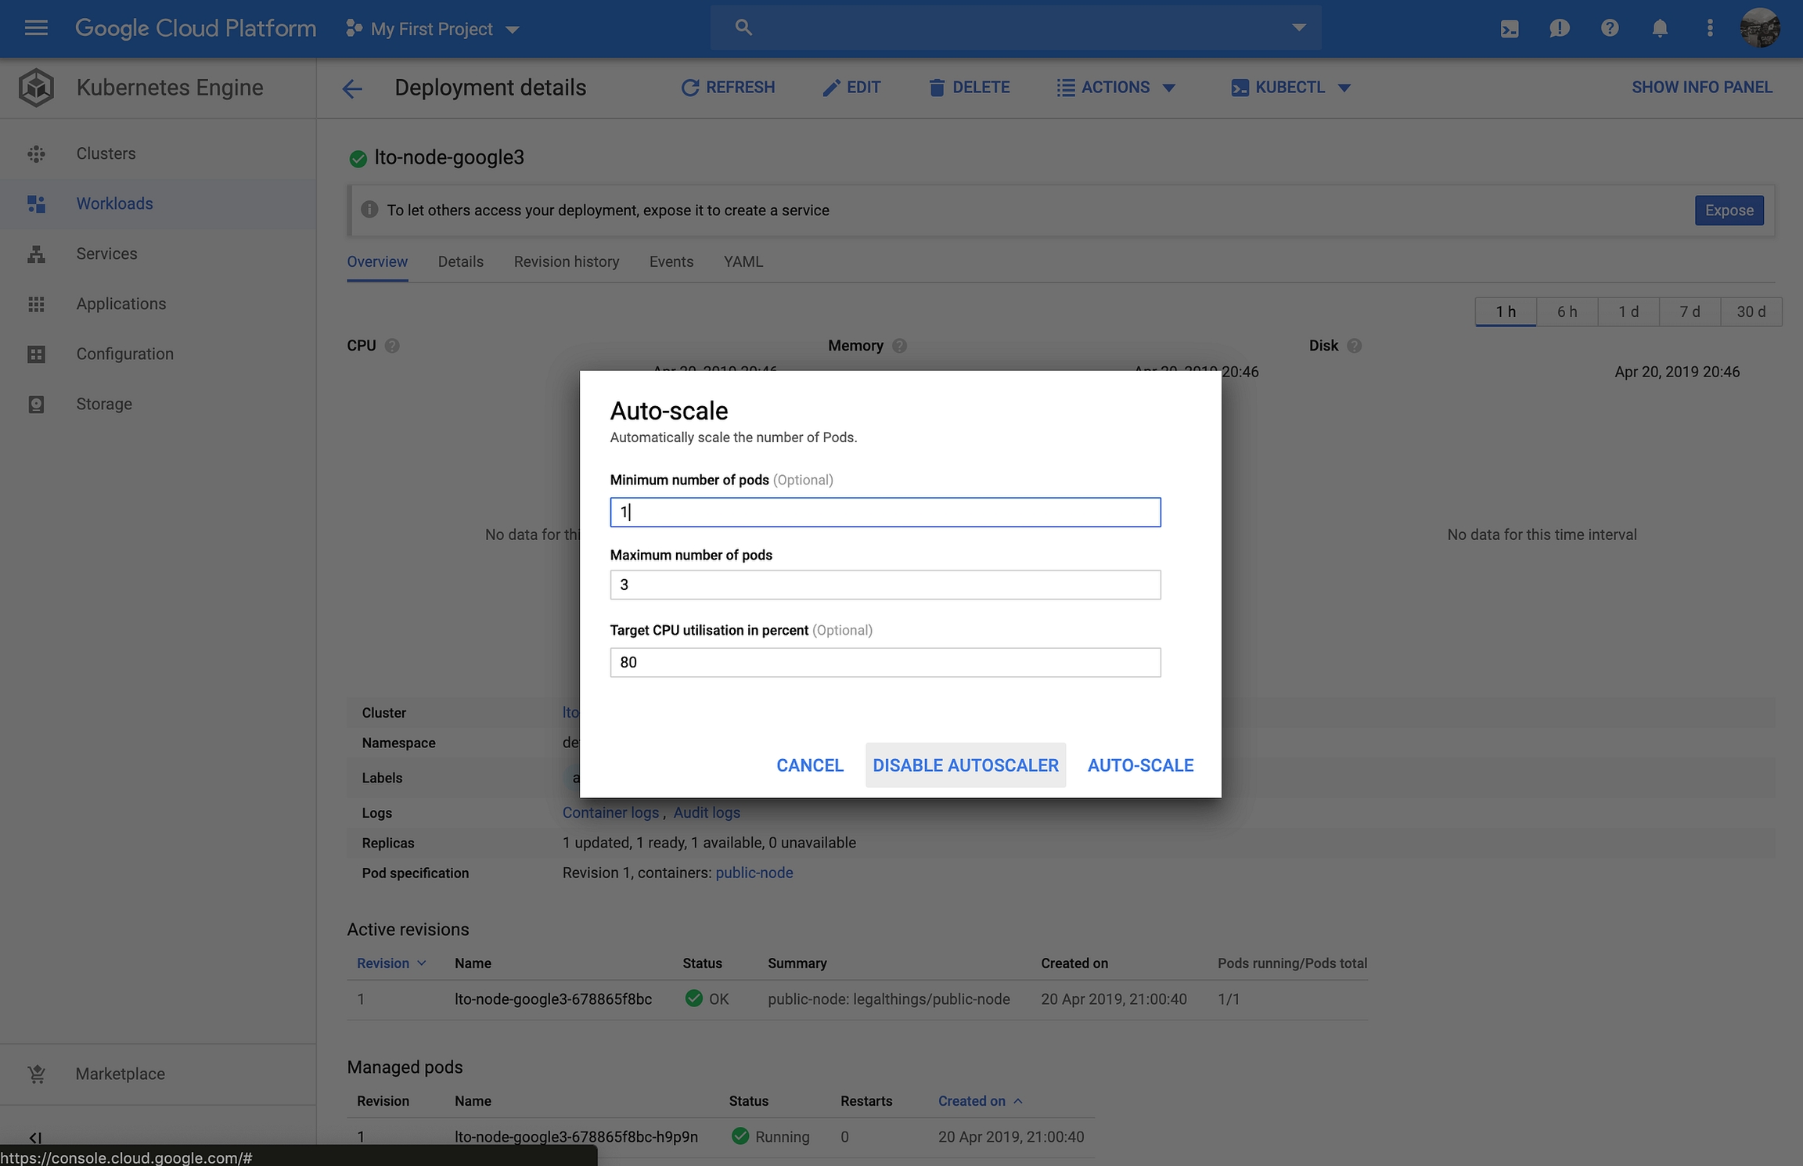Click the green status check beside lto-node-google3
The height and width of the screenshot is (1166, 1803).
358,159
